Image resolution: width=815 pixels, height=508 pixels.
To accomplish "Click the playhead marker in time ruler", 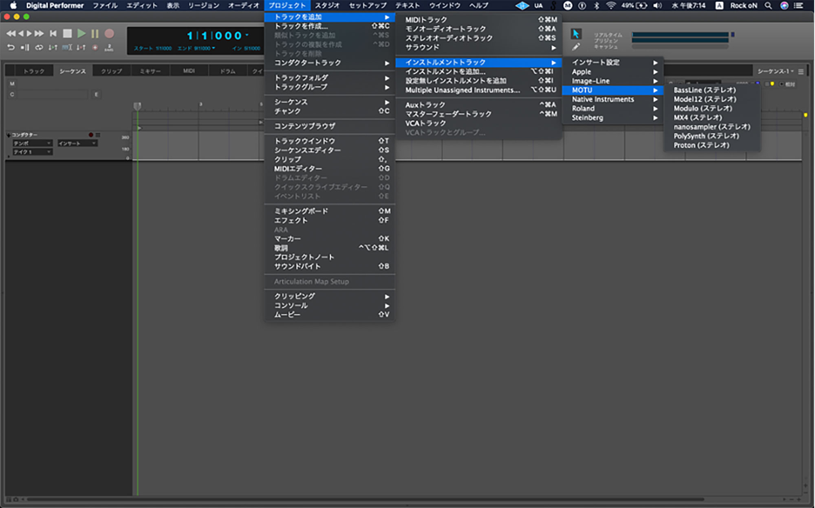I will pyautogui.click(x=137, y=106).
